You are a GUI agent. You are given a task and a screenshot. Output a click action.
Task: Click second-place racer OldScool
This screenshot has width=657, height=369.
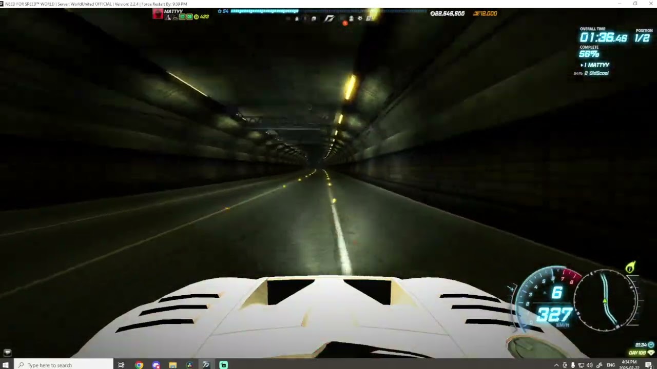(599, 73)
